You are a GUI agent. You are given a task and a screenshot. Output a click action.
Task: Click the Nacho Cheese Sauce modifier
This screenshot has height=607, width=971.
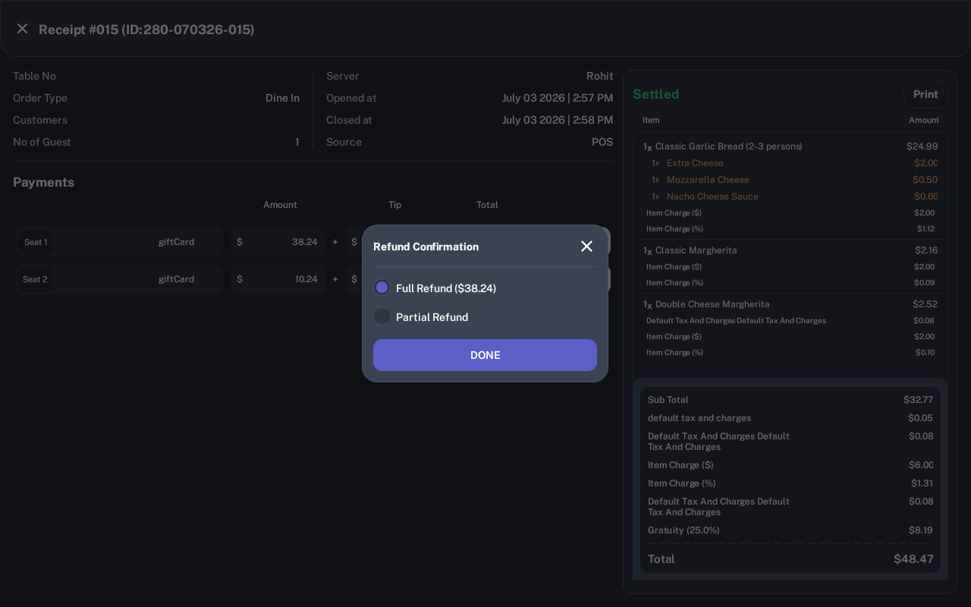712,197
